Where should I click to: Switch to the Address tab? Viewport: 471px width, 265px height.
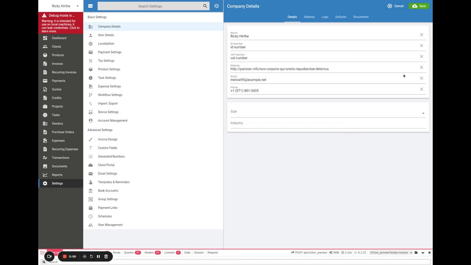(309, 17)
